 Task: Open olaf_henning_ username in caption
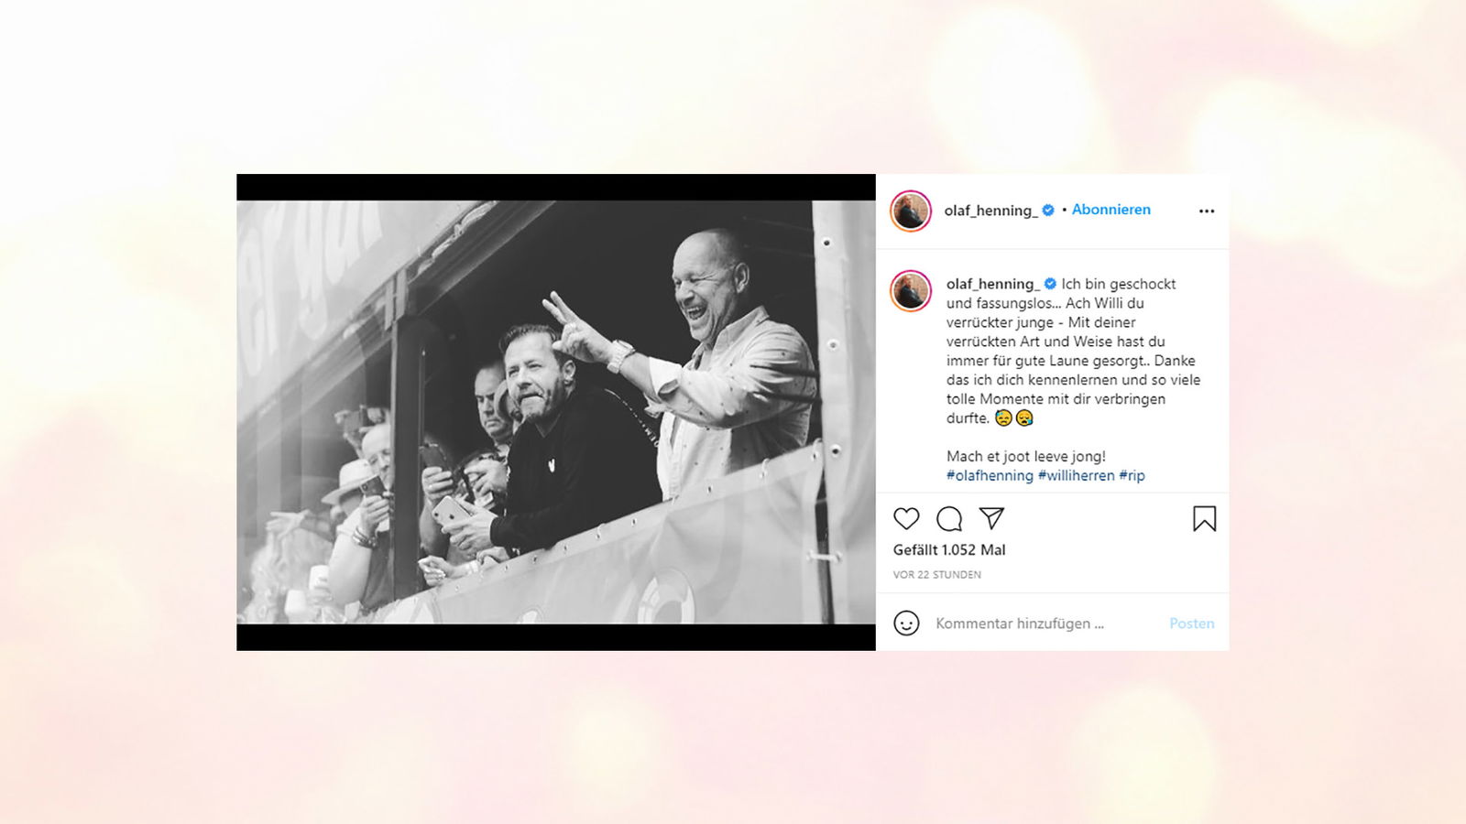tap(993, 284)
